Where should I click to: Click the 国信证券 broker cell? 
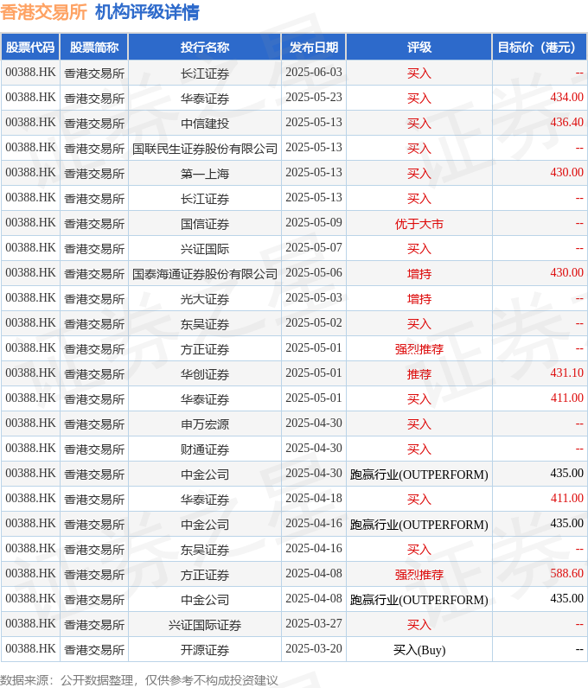[x=205, y=224]
